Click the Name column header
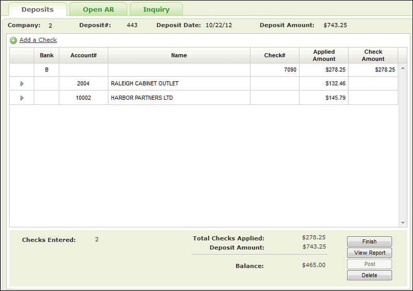The height and width of the screenshot is (291, 413). (179, 55)
